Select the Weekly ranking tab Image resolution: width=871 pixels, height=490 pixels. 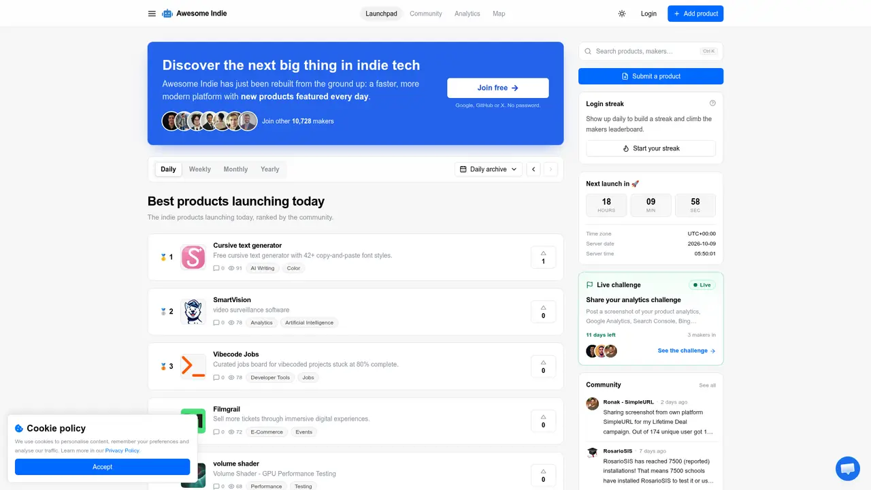pos(200,169)
